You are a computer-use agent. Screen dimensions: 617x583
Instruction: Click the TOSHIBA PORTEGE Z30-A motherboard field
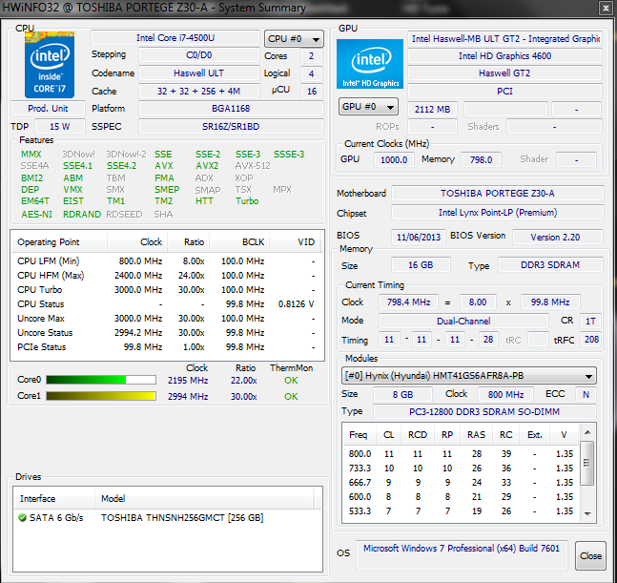coord(498,194)
